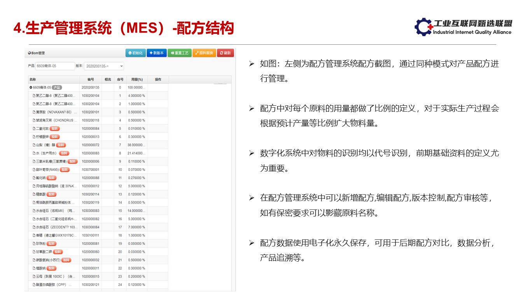Image resolution: width=525 pixels, height=295 pixels.
Task: Click file icon of 水合硅石 (ZEODENT) row
Action: tap(34, 227)
